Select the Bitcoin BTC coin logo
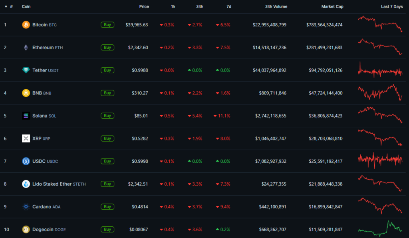 pyautogui.click(x=25, y=24)
